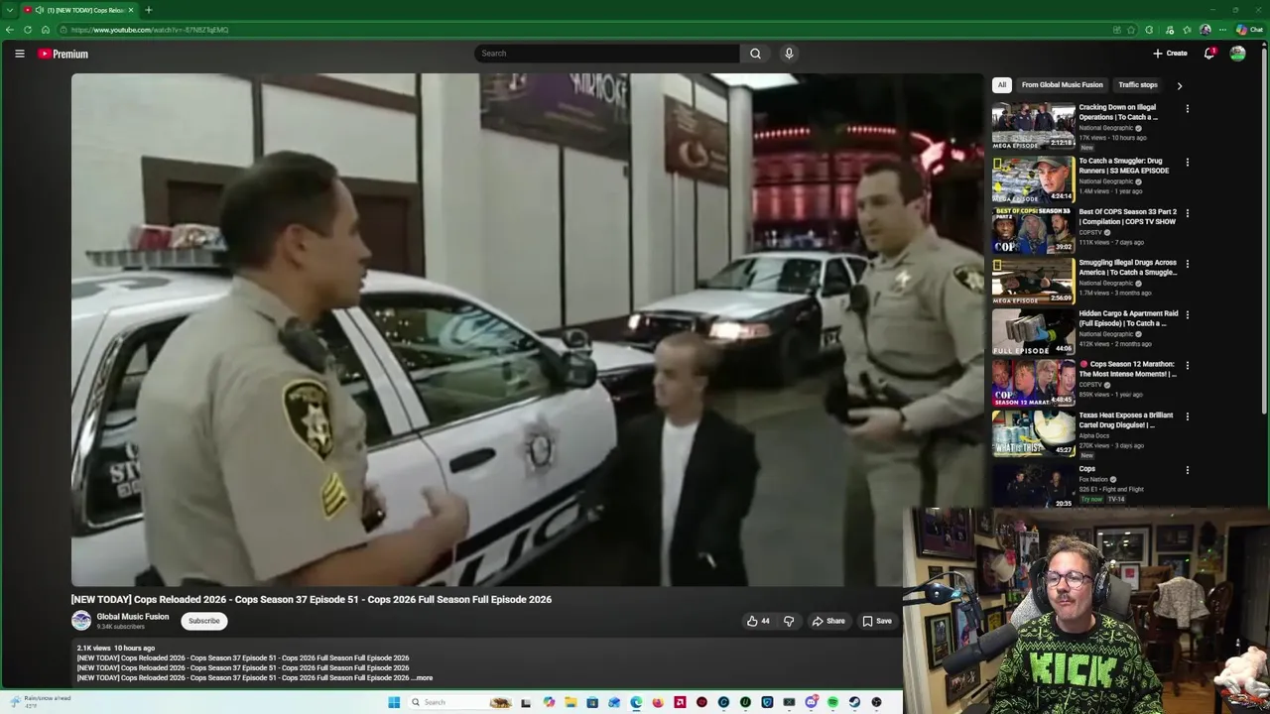Open options for Texas Heat Exposes video

tap(1187, 416)
